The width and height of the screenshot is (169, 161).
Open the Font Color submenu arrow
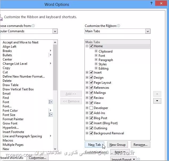tap(51, 110)
